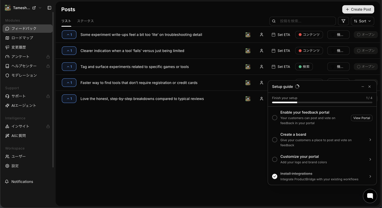This screenshot has height=208, width=382.
Task: Assign user icon on 'Tag and surface' row
Action: 261,67
